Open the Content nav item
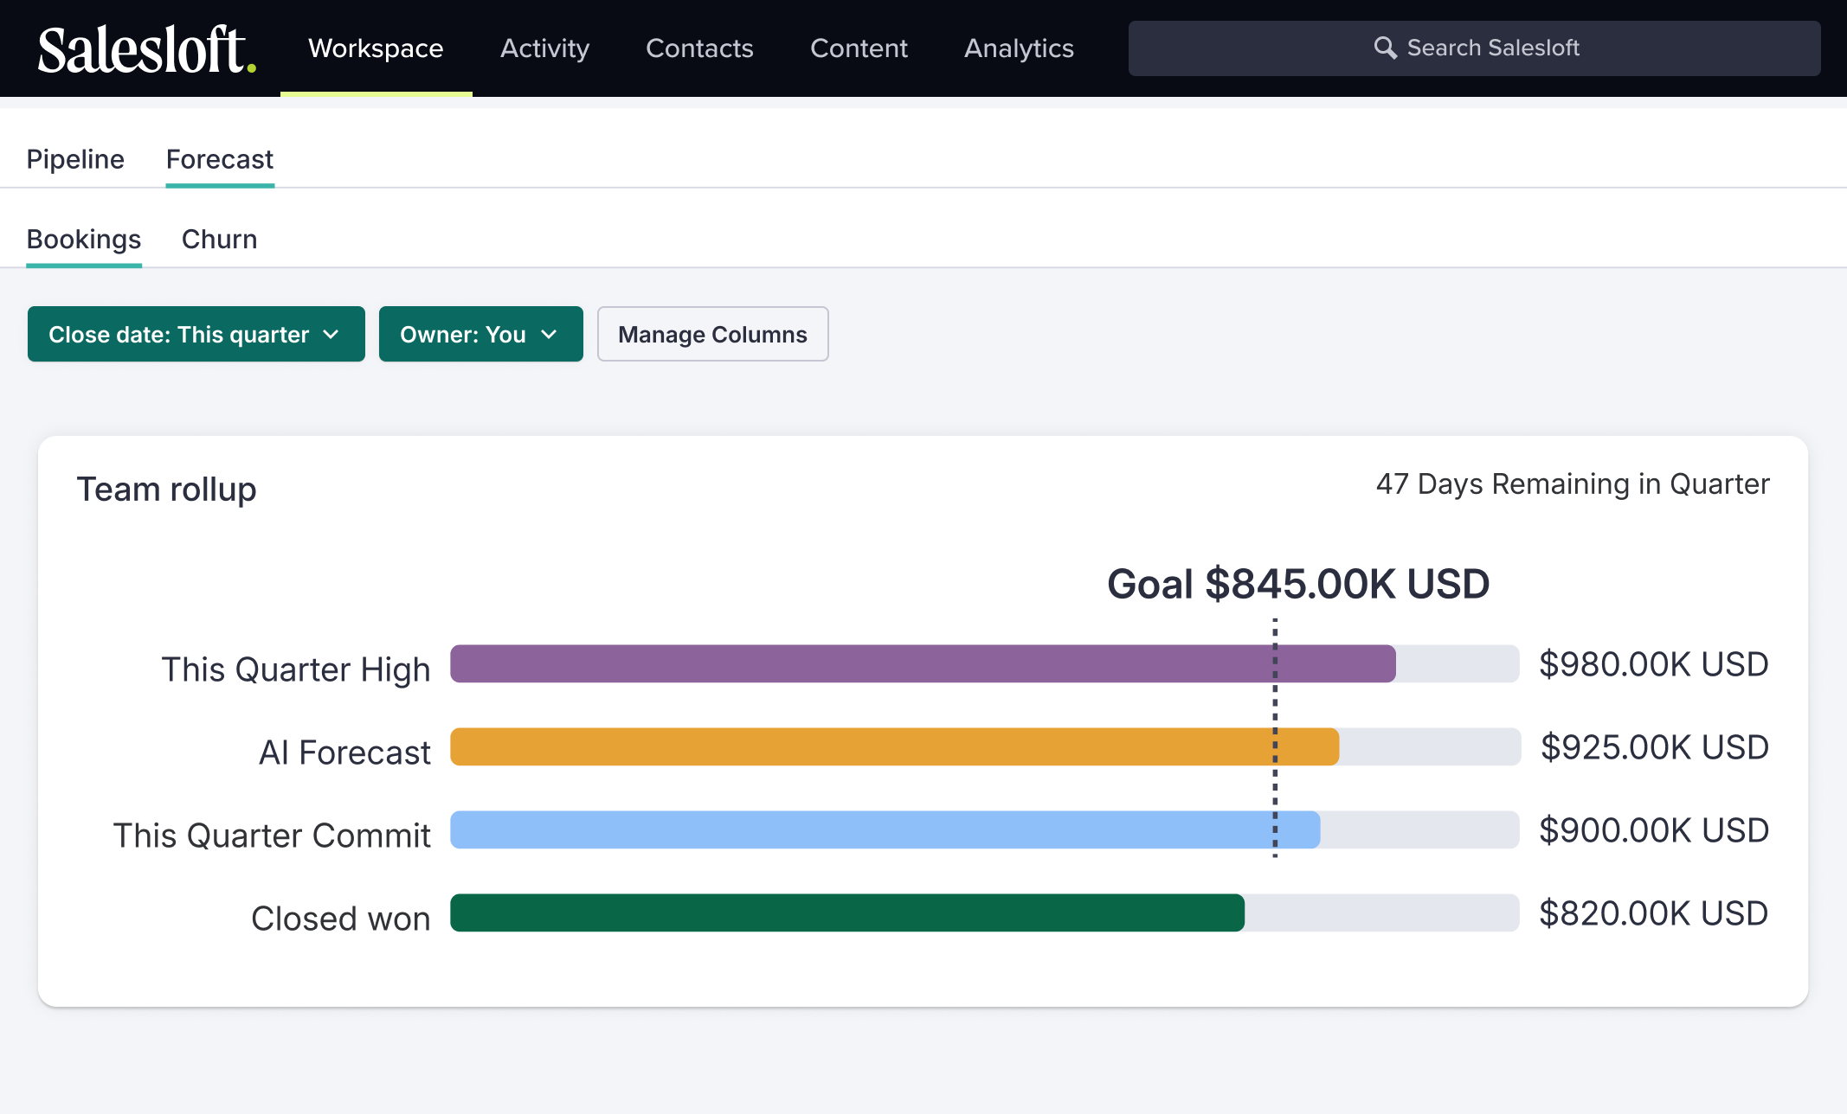Image resolution: width=1847 pixels, height=1114 pixels. click(x=859, y=48)
